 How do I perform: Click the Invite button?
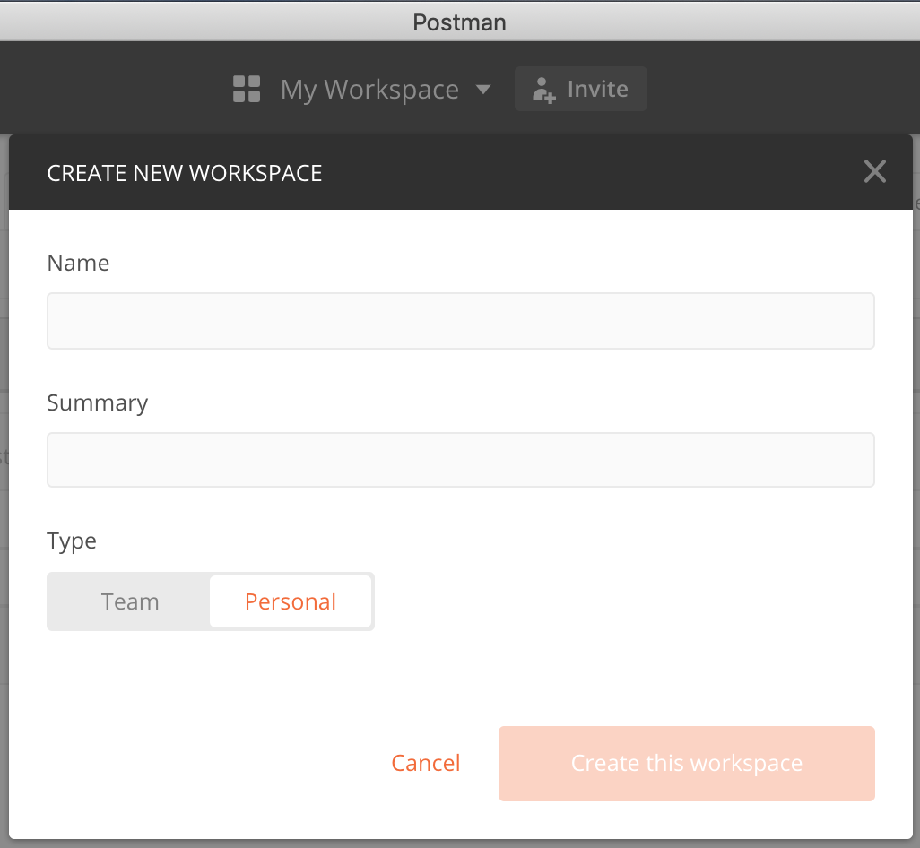point(581,89)
